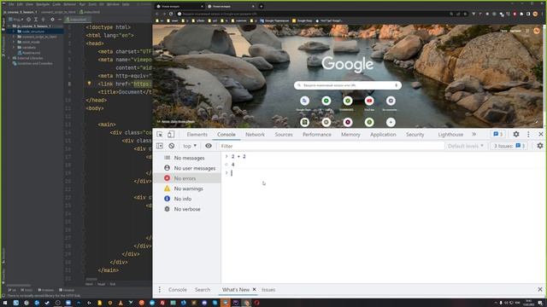Toggle the live expression eye icon

tap(209, 146)
